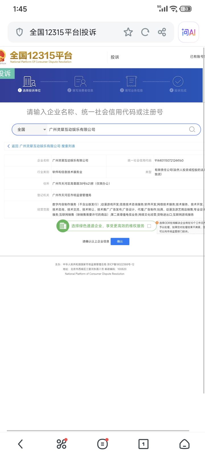Click the blue 确认 button
This screenshot has height=456, width=205.
pos(120,241)
